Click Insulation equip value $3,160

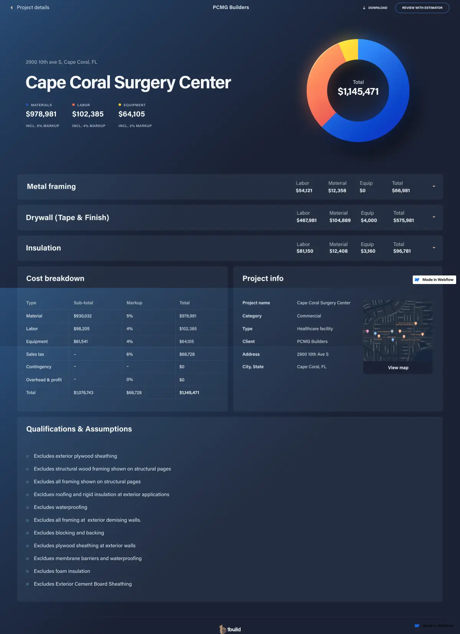pyautogui.click(x=368, y=251)
